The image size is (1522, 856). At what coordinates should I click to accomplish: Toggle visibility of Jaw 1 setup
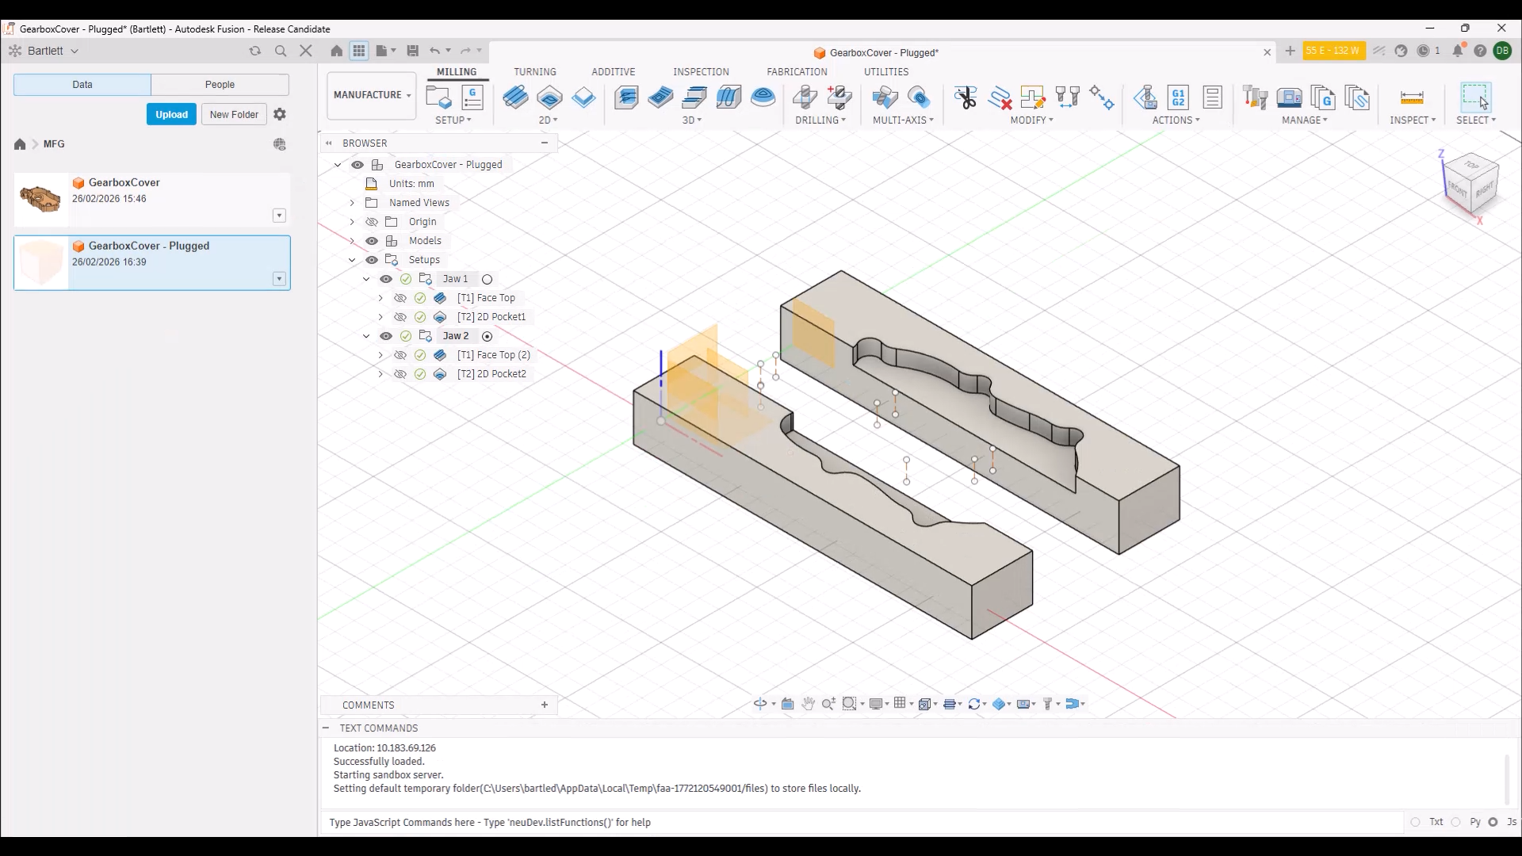386,279
